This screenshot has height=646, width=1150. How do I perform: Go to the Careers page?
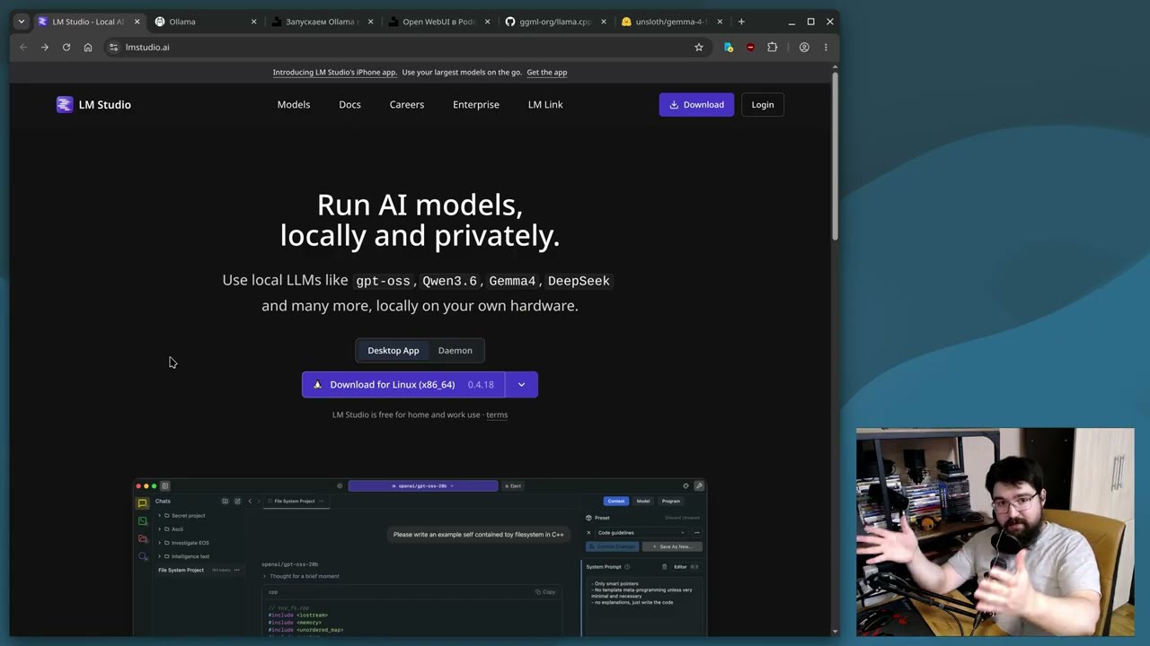click(x=407, y=105)
